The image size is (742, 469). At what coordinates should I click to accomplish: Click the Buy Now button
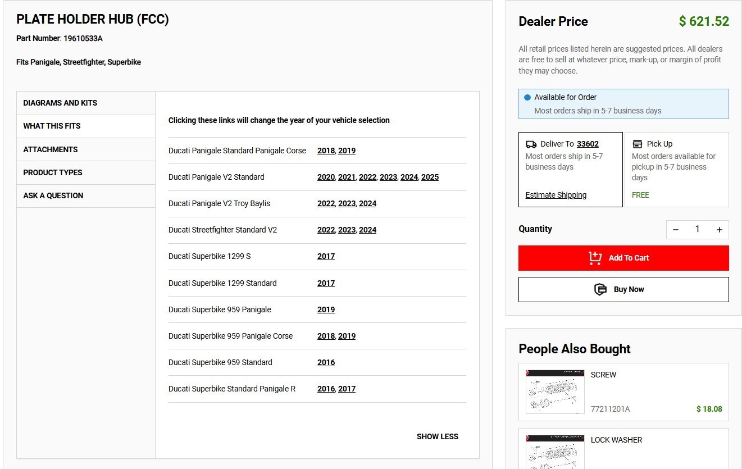coord(623,289)
